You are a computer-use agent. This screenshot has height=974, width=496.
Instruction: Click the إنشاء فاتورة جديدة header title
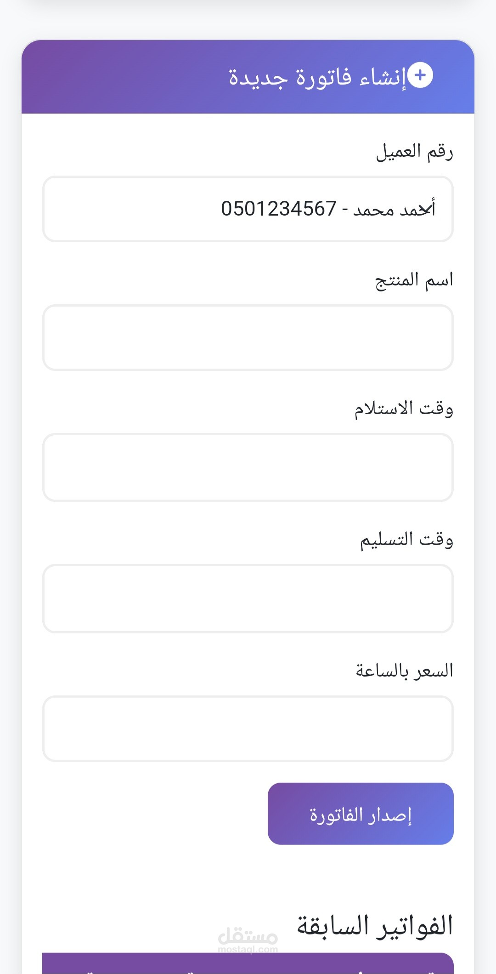coord(317,77)
